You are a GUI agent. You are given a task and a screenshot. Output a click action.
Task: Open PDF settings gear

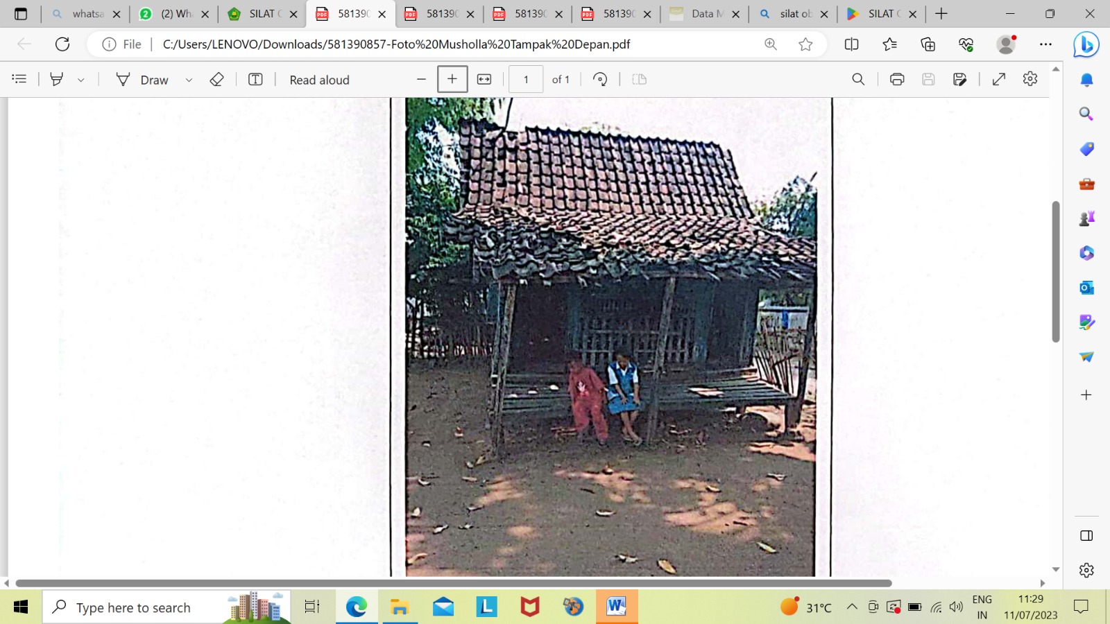pos(1030,79)
